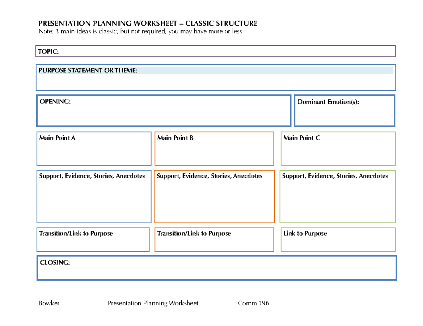This screenshot has height=326, width=423.
Task: Click the first Transition/Link to Purpose box
Action: (93, 239)
